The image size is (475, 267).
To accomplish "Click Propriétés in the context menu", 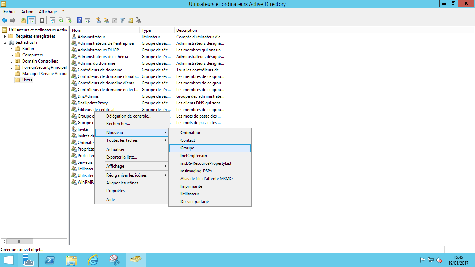I will click(x=115, y=191).
